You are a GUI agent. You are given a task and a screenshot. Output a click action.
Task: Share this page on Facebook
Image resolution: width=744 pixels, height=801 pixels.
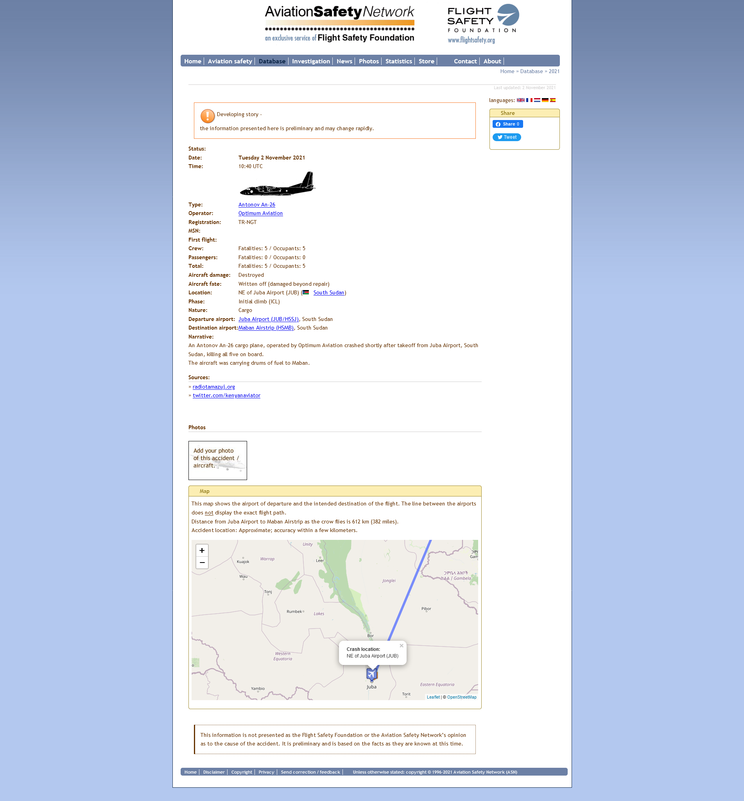[x=507, y=124]
